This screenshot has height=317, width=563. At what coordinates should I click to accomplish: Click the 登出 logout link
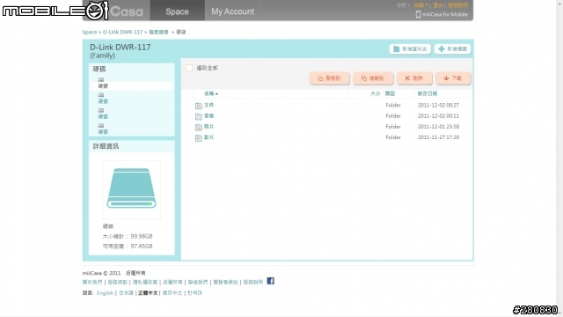pos(438,5)
